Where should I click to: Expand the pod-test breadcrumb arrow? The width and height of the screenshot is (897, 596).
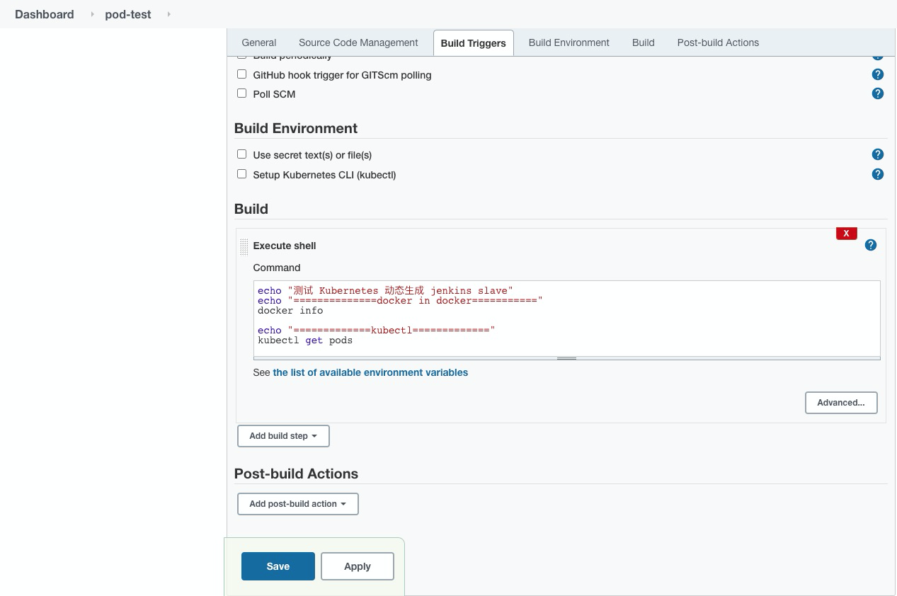(x=168, y=14)
